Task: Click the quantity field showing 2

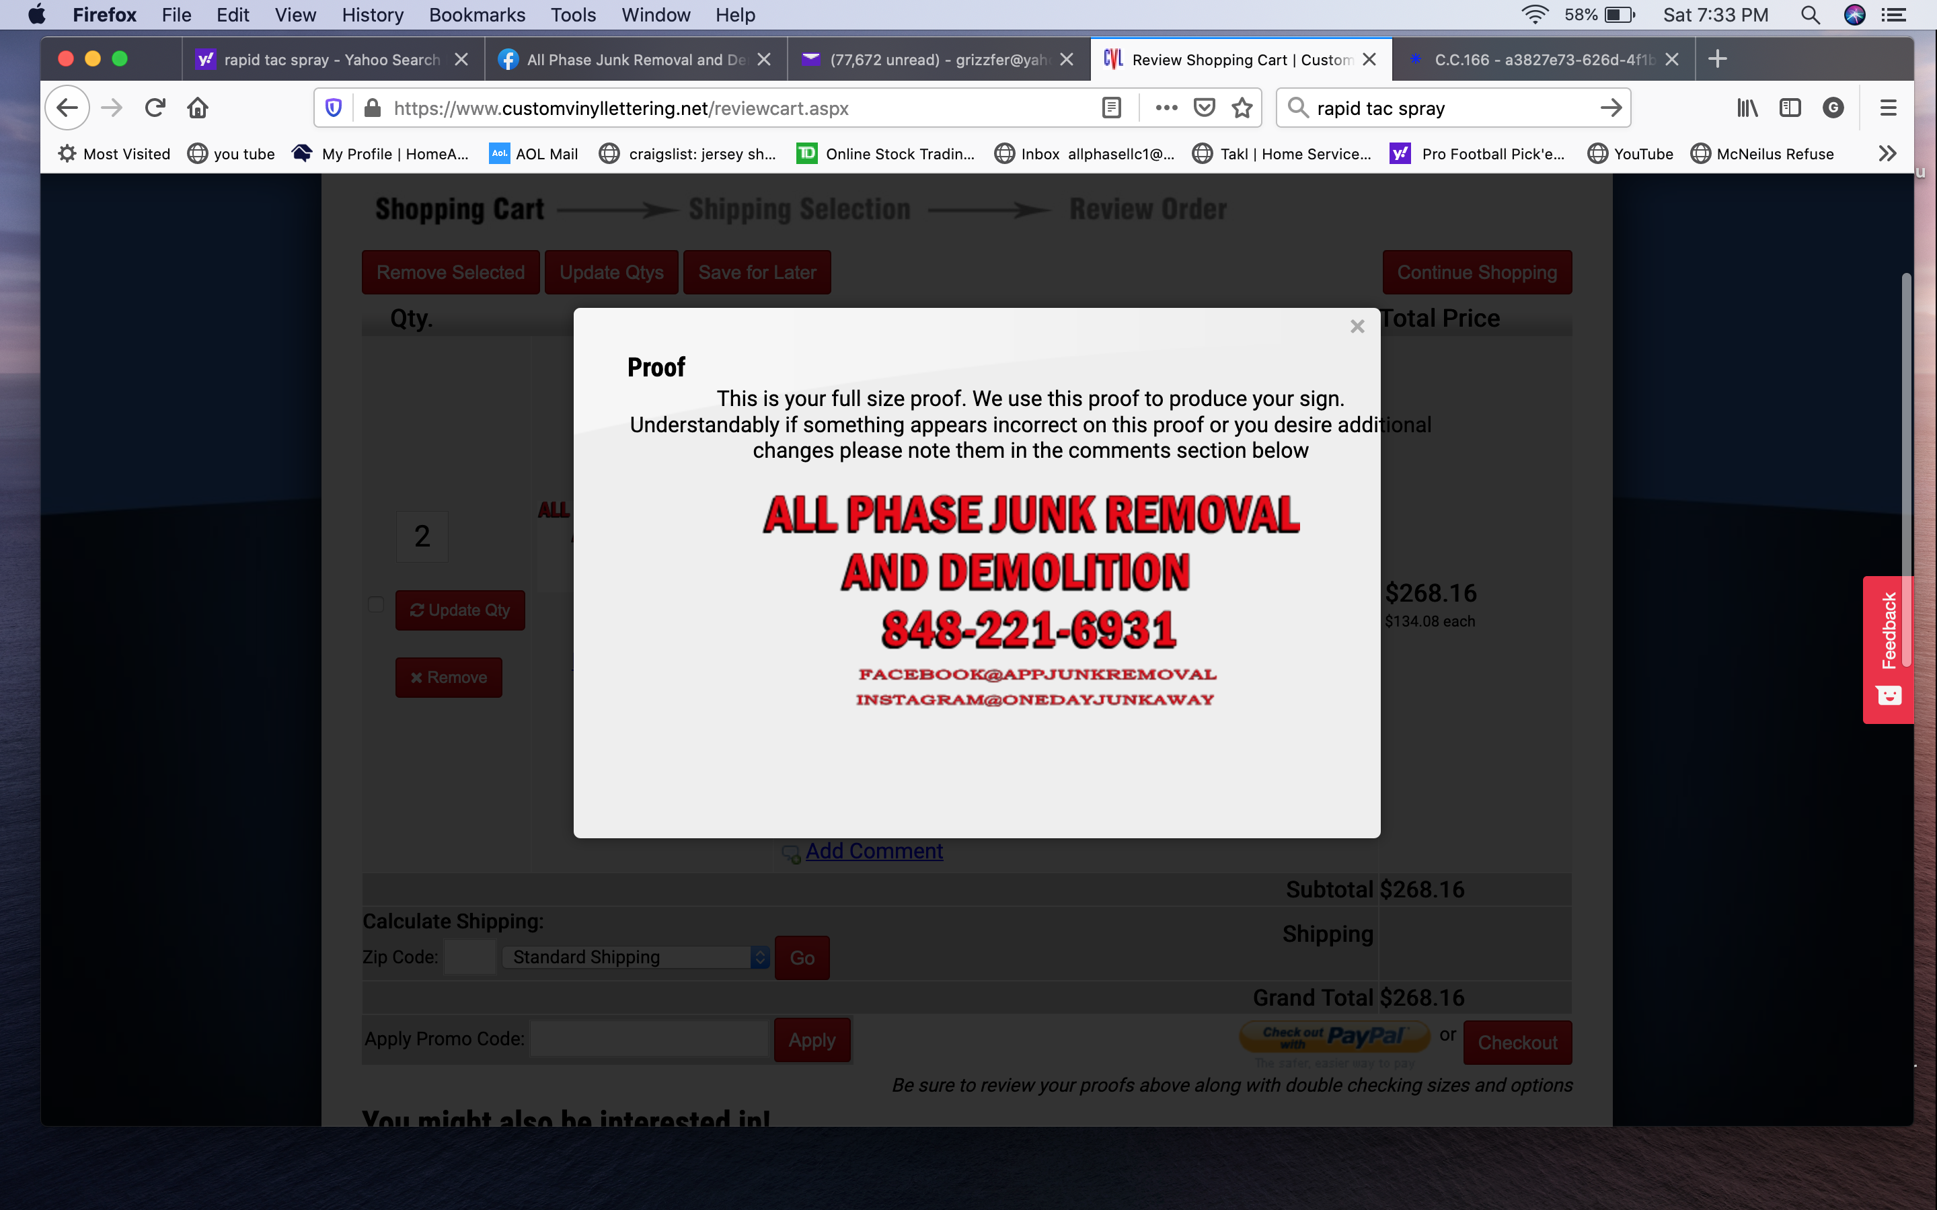Action: pyautogui.click(x=422, y=536)
